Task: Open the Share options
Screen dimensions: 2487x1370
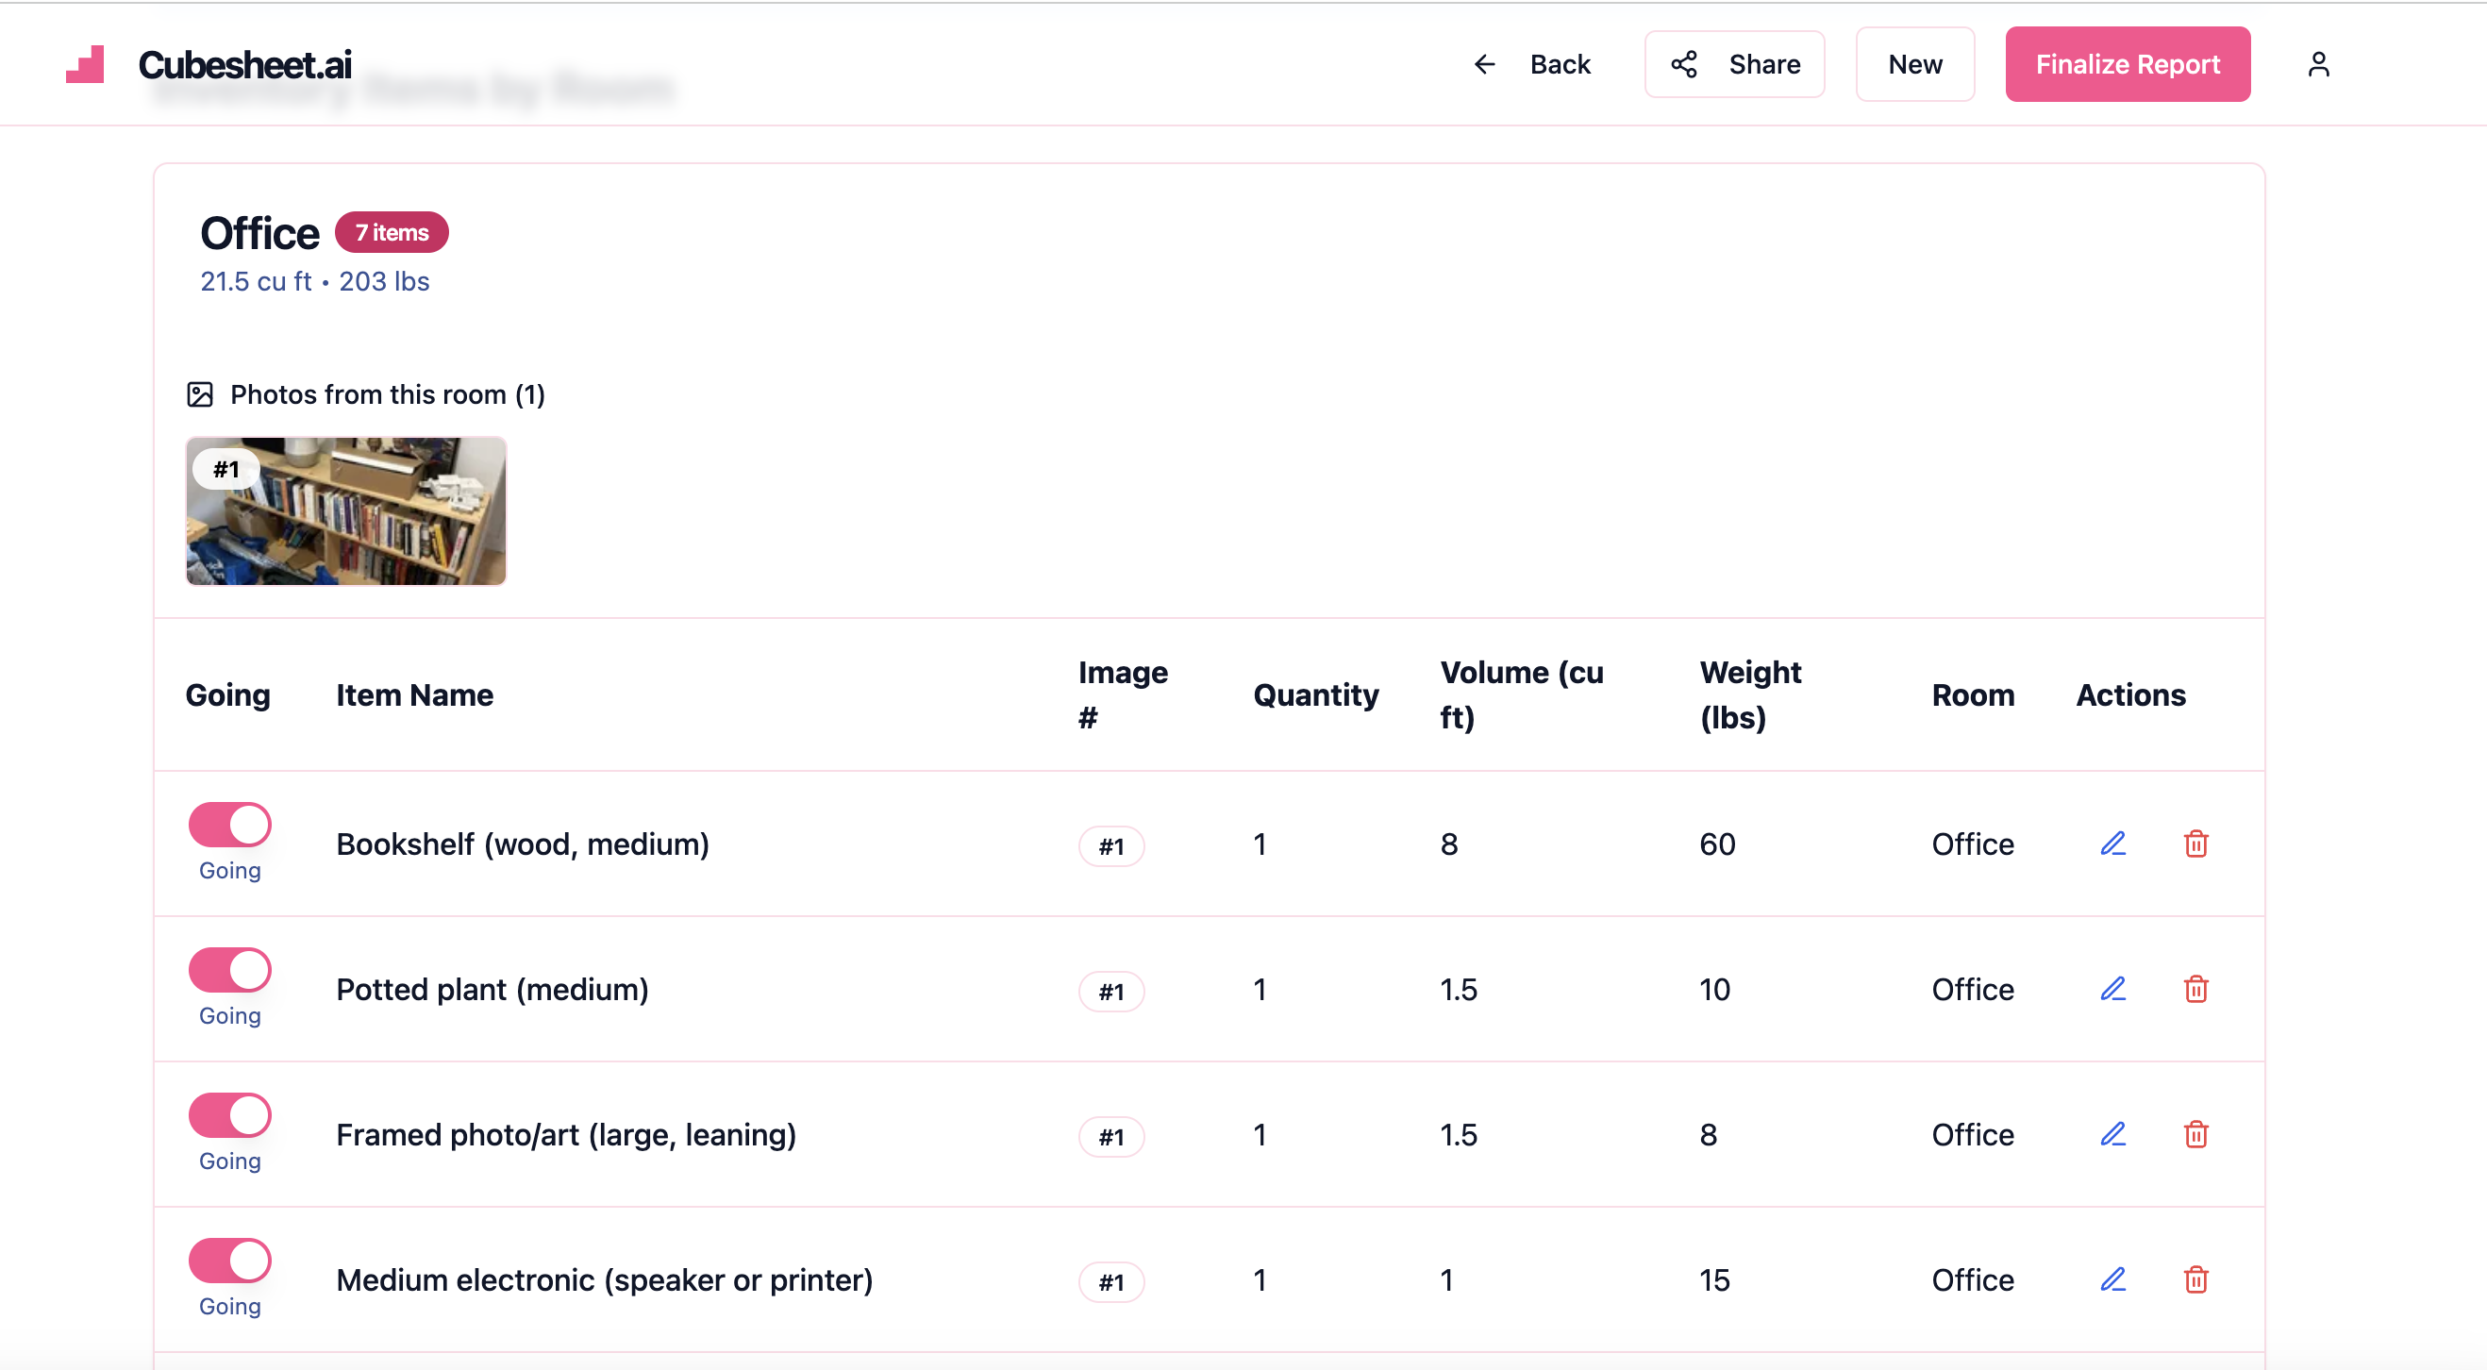Action: pos(1734,64)
